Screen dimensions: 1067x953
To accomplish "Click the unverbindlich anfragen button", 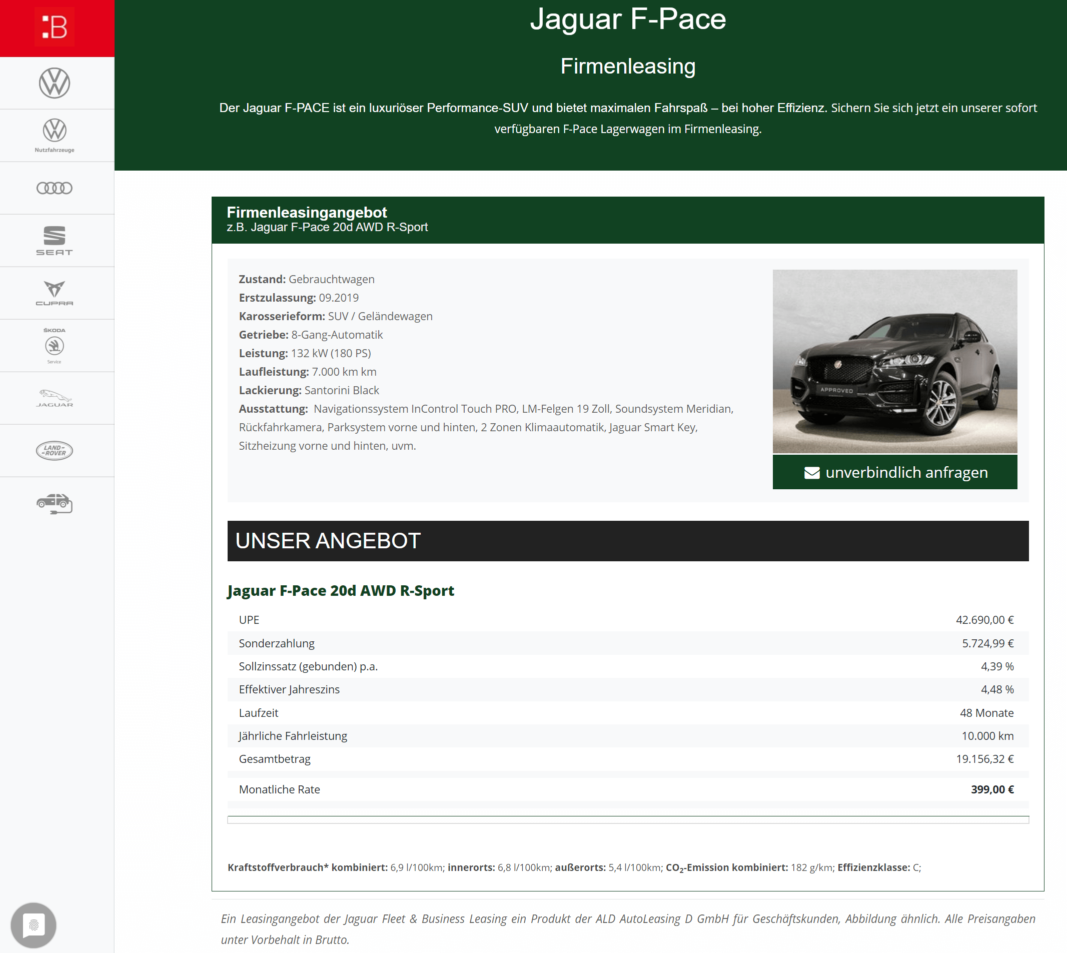I will click(895, 472).
